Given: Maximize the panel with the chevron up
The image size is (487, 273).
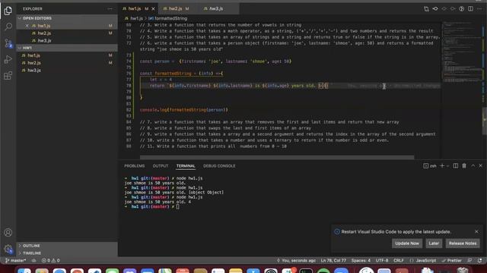Looking at the screenshot, I should (473, 166).
